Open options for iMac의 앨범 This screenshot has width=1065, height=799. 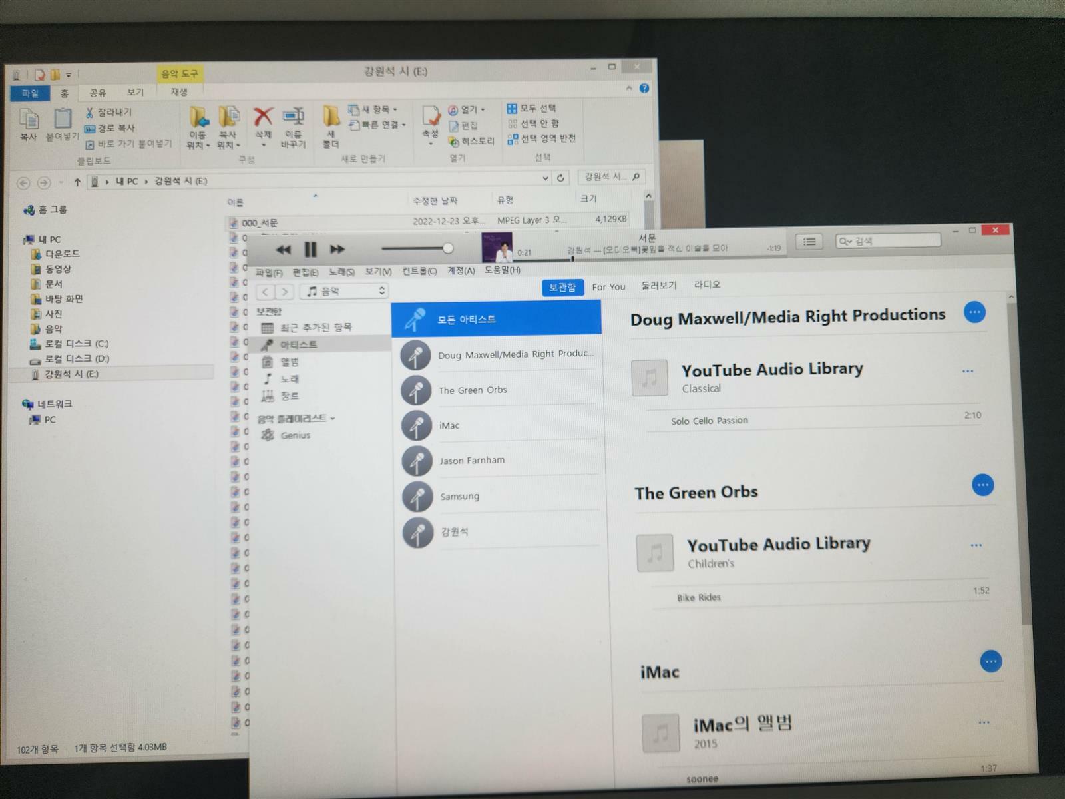click(x=984, y=722)
